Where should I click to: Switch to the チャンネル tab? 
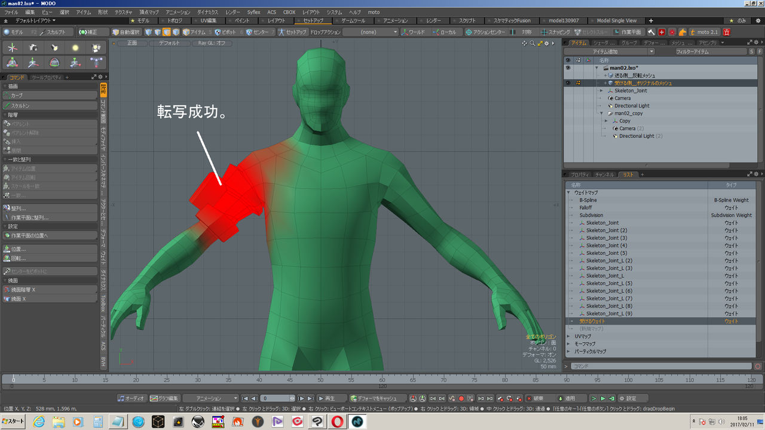coord(604,174)
